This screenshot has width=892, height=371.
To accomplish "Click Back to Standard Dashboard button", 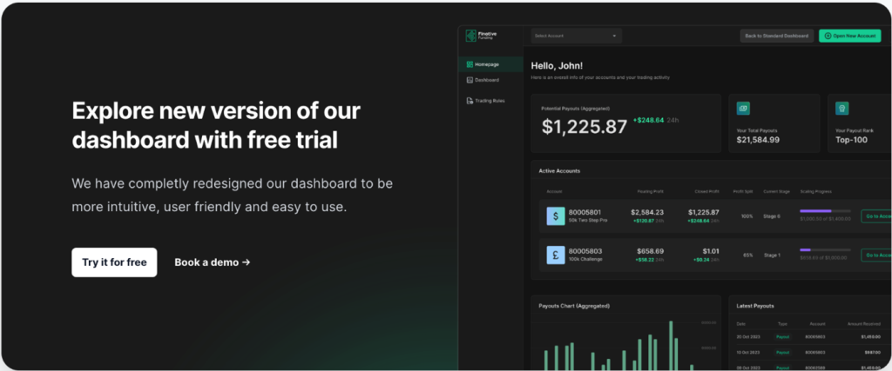I will tap(776, 36).
